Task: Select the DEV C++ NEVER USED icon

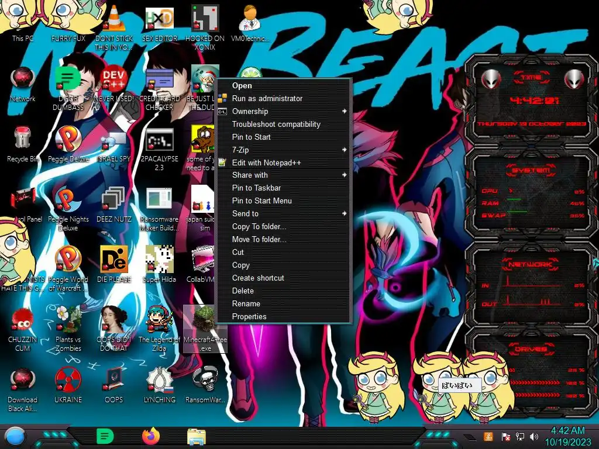Action: [114, 84]
